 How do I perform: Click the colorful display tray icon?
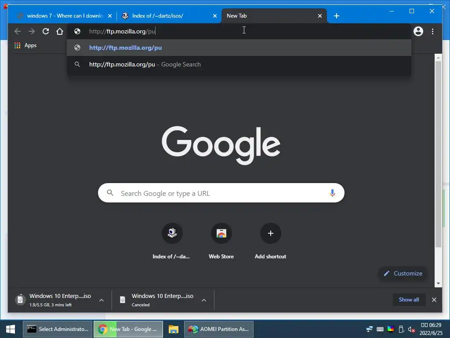(391, 329)
